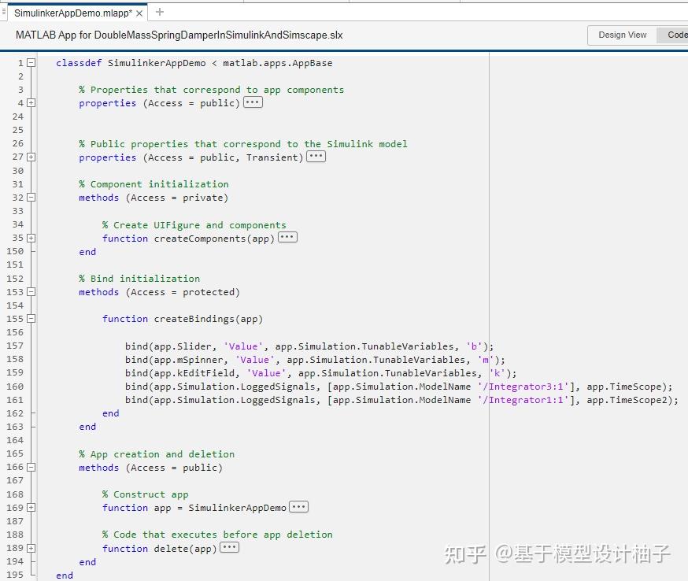Open a new editor tab via the plus icon
The image size is (688, 581).
tap(159, 12)
